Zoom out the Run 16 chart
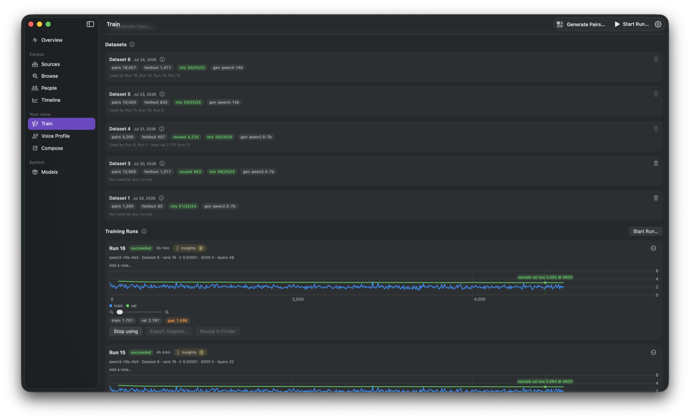 111,312
